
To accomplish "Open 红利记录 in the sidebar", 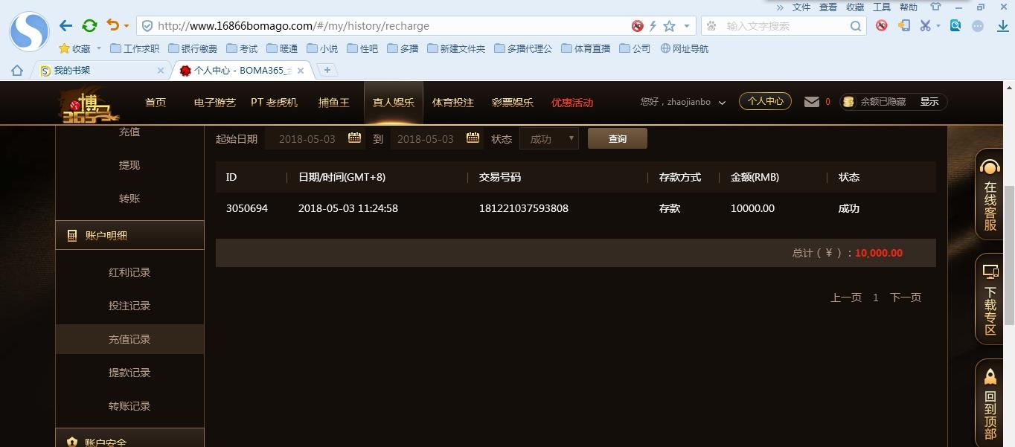I will [x=129, y=272].
